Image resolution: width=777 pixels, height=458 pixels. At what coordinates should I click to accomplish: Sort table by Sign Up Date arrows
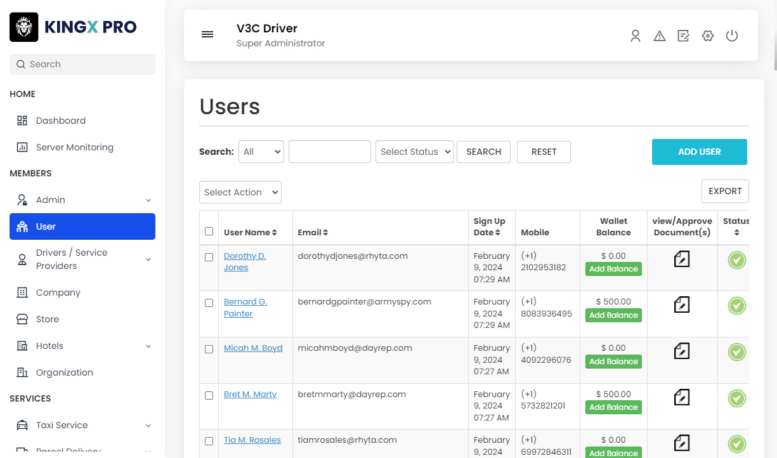coord(498,233)
